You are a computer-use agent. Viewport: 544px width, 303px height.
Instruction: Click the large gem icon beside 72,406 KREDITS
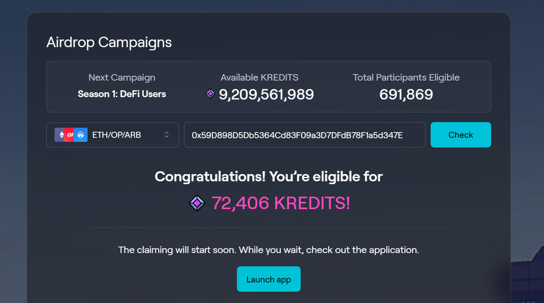pos(197,203)
